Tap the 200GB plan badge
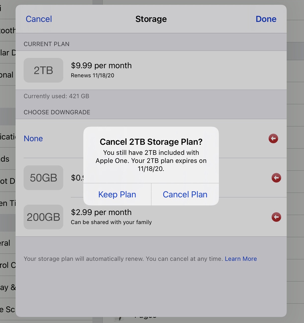Viewport: 304px width, 323px height. click(43, 217)
